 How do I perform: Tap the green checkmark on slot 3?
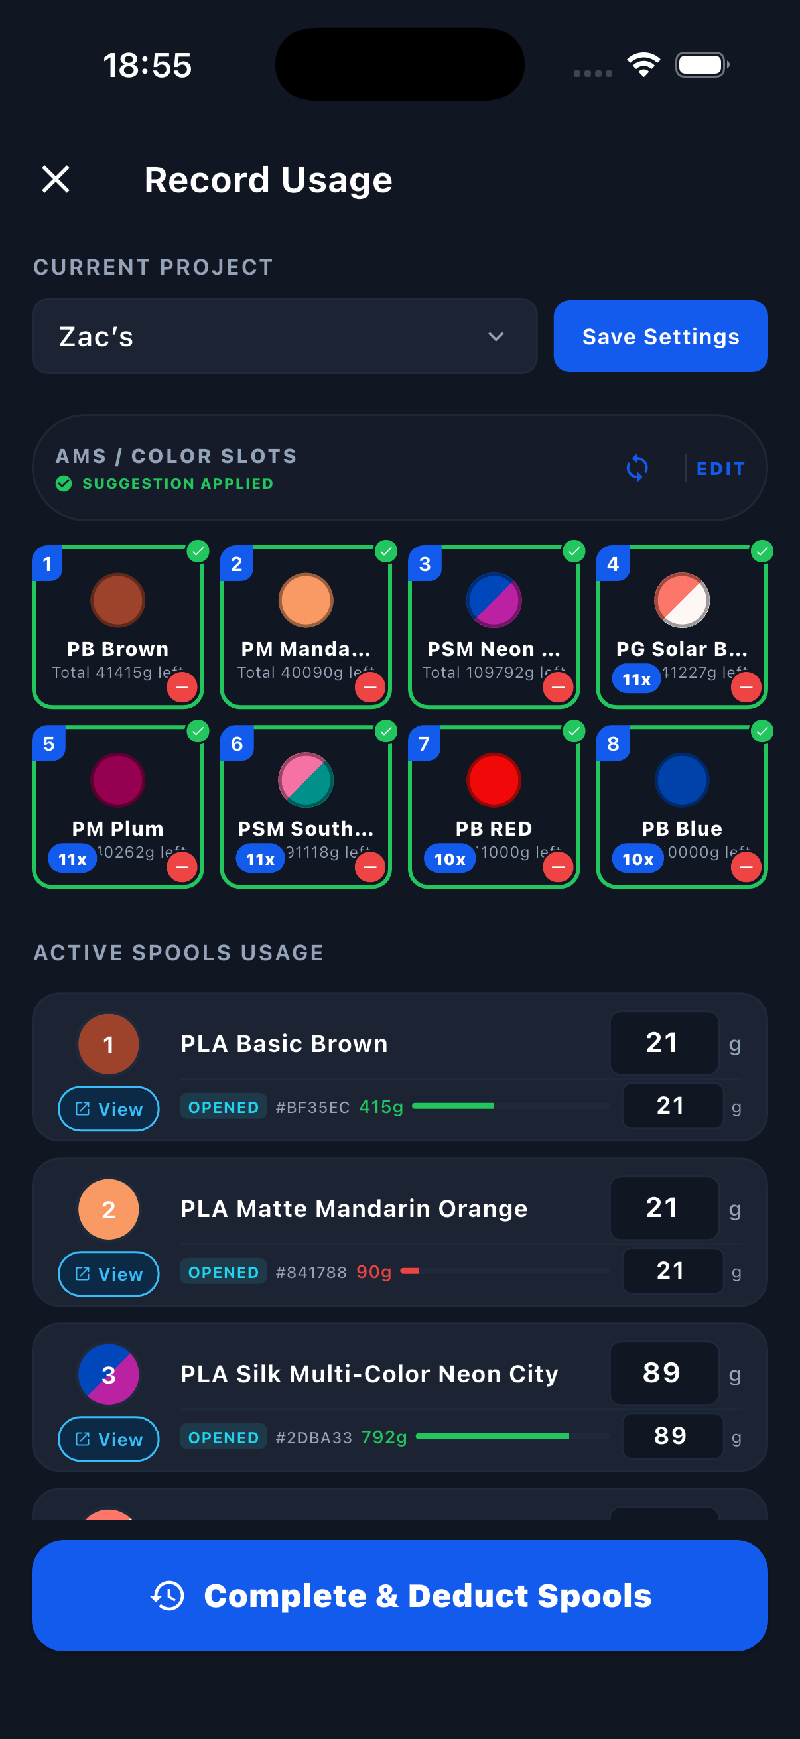click(x=574, y=552)
